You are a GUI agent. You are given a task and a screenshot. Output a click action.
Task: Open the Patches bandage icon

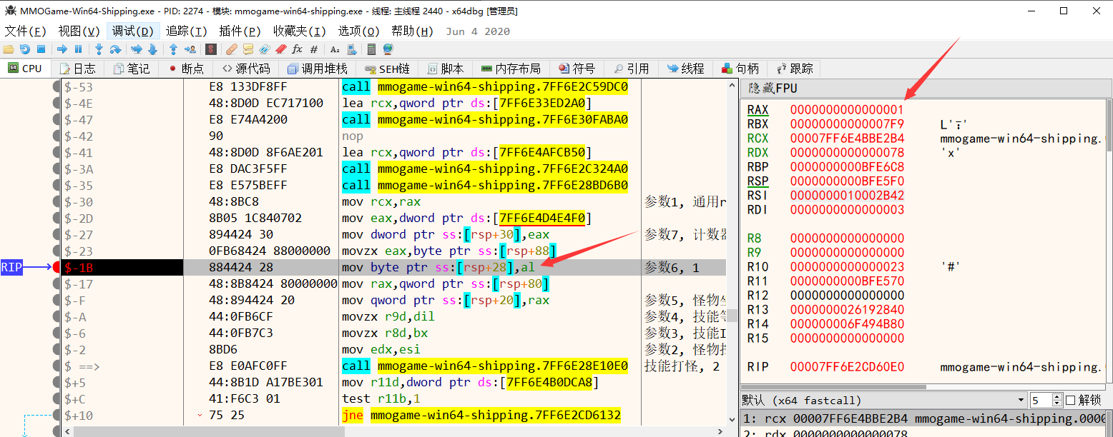click(232, 49)
